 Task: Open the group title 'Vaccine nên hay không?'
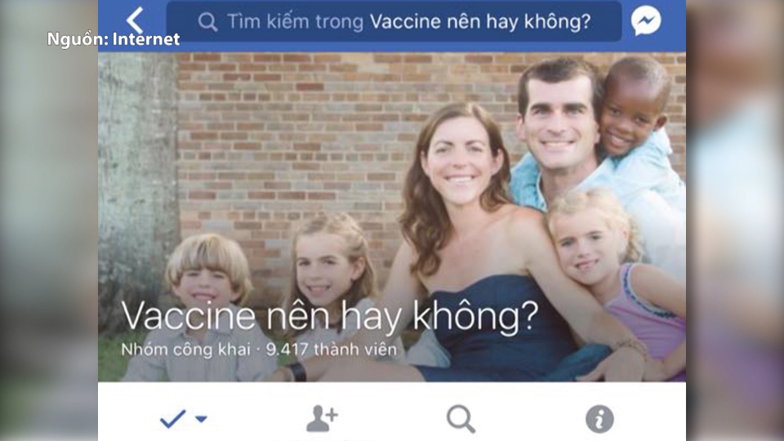point(329,317)
